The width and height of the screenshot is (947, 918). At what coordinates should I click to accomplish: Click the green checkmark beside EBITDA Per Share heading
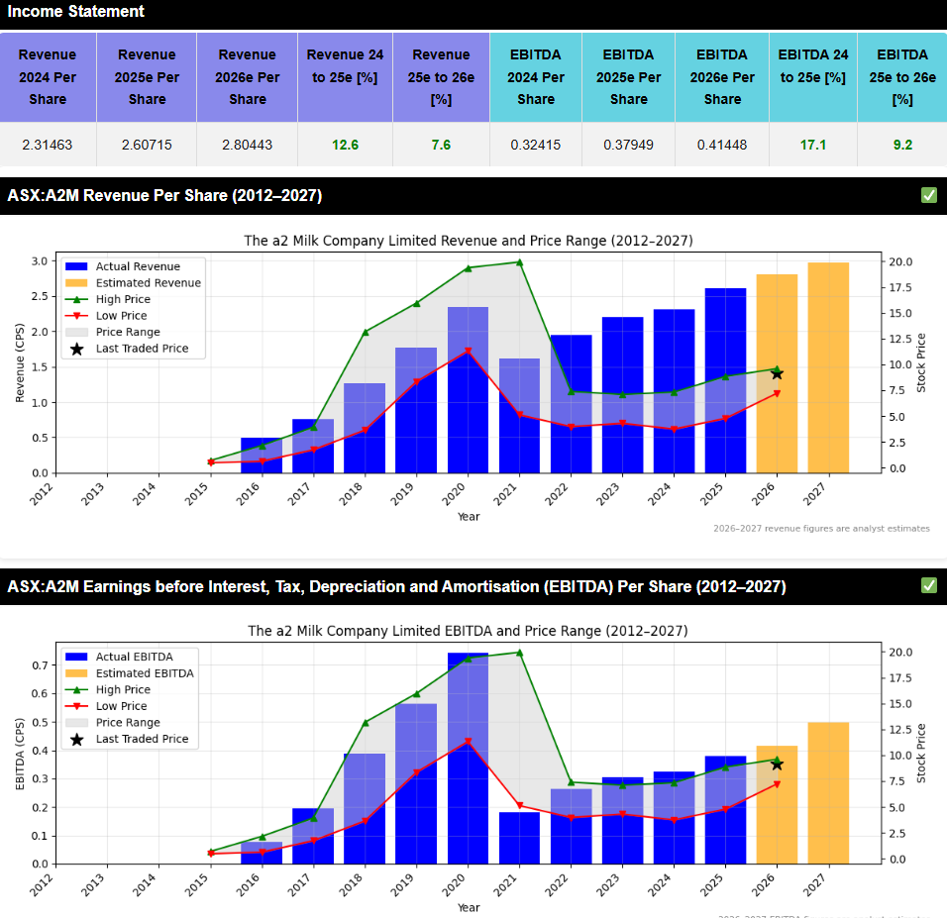[x=928, y=586]
